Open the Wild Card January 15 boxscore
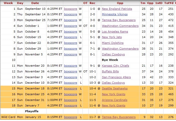176x121 pixels. pyautogui.click(x=71, y=117)
